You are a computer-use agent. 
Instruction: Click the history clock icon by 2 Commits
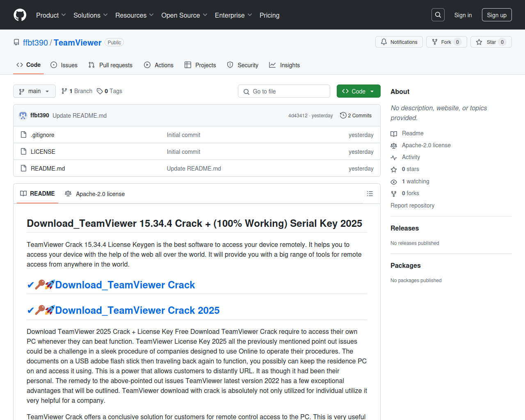coord(343,116)
